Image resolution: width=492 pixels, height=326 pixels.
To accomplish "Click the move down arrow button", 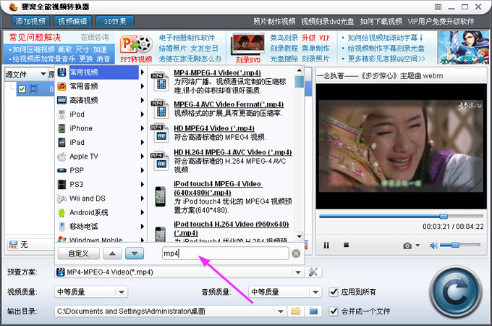I will click(135, 254).
